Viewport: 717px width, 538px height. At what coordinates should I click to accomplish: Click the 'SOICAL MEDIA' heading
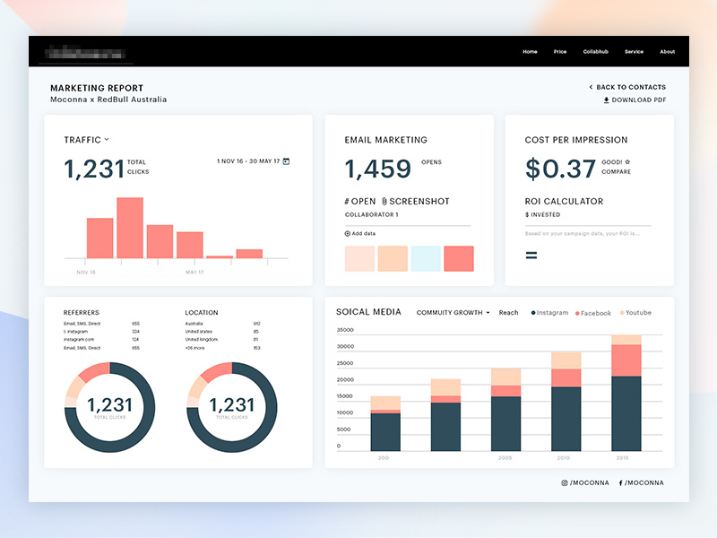tap(368, 312)
